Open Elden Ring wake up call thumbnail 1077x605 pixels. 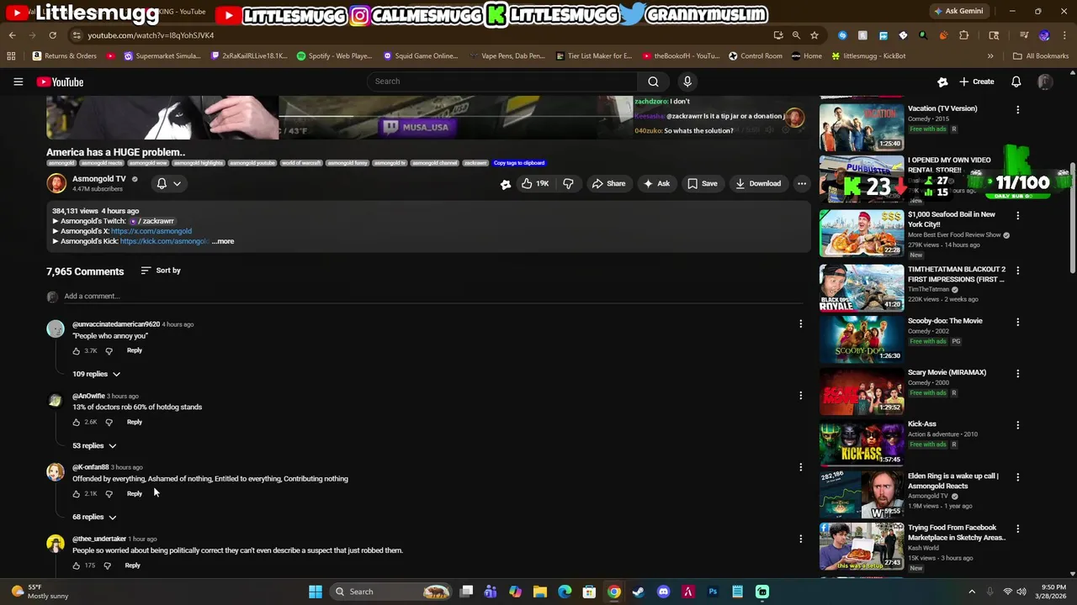click(x=862, y=495)
